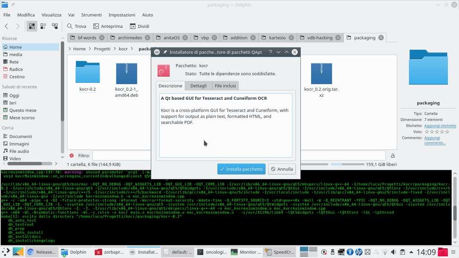Click the Aggiungi etichette link
This screenshot has width=459, height=258.
[x=440, y=126]
